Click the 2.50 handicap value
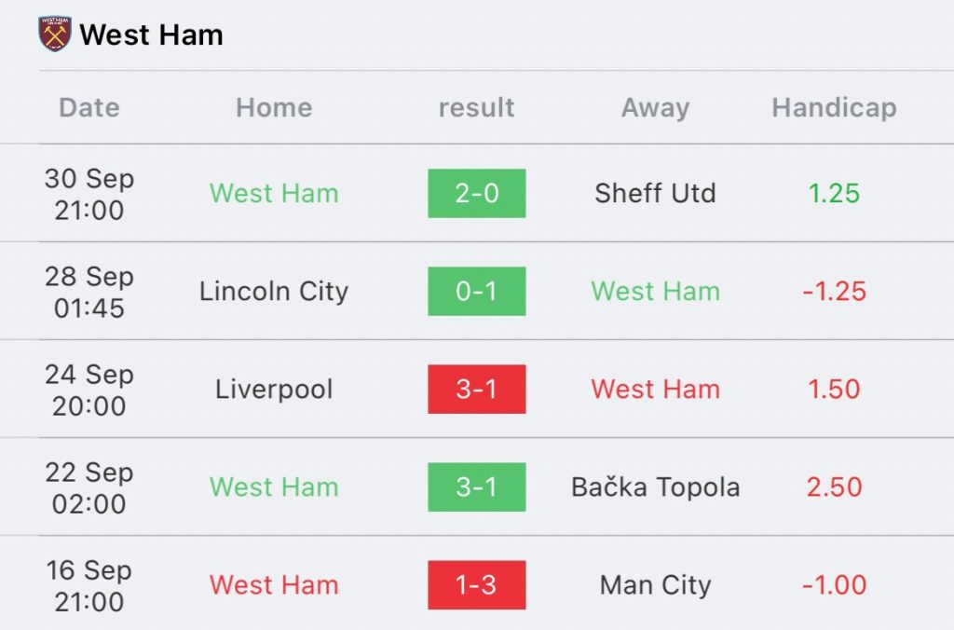The height and width of the screenshot is (630, 954). pos(834,487)
